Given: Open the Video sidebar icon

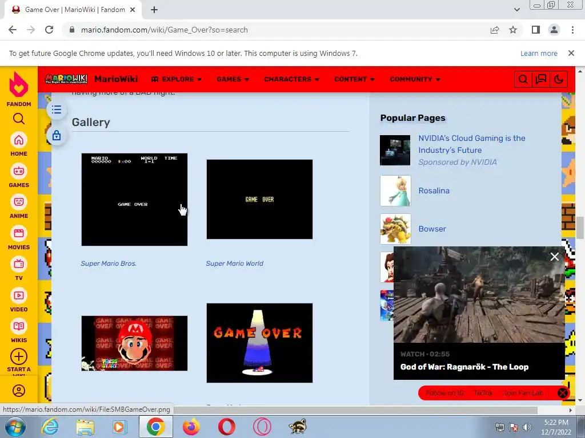Looking at the screenshot, I should [x=19, y=296].
